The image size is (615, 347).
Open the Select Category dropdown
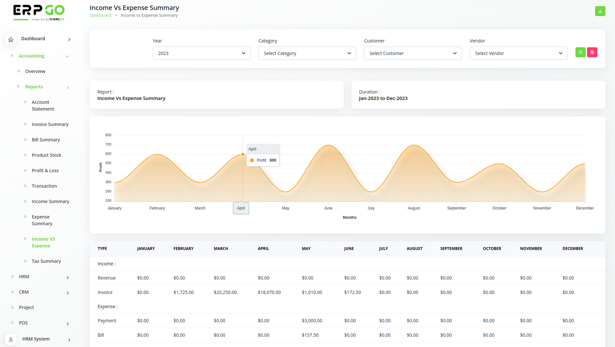pos(307,53)
